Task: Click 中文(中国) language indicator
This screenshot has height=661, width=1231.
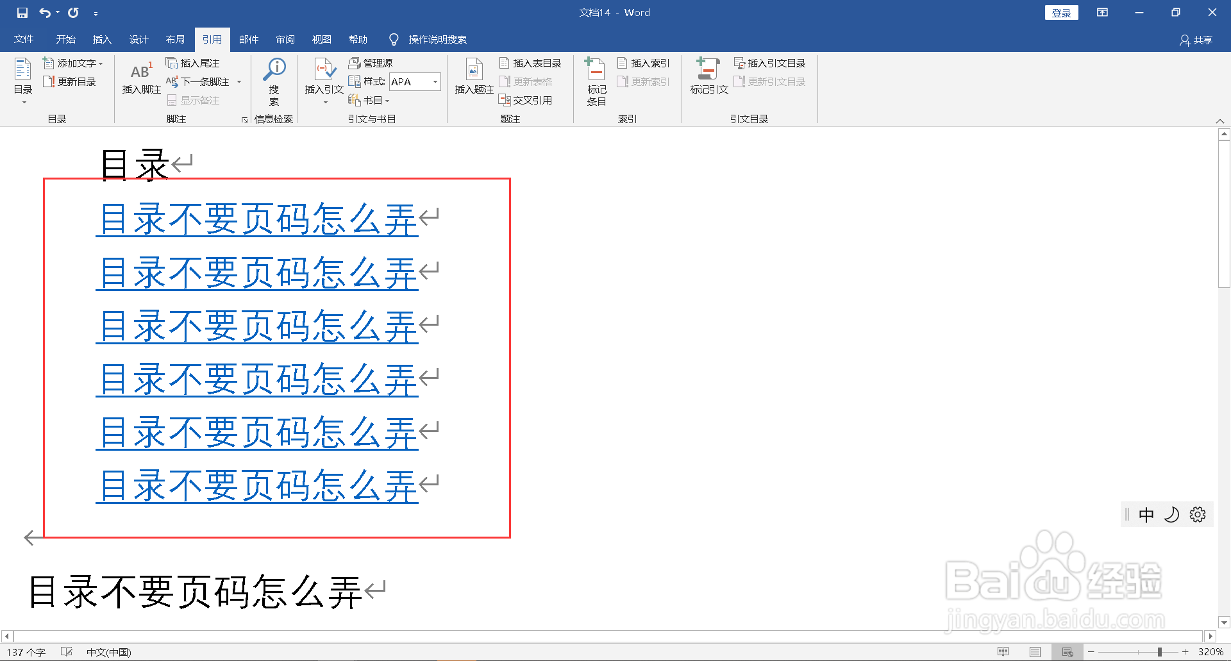Action: 109,652
